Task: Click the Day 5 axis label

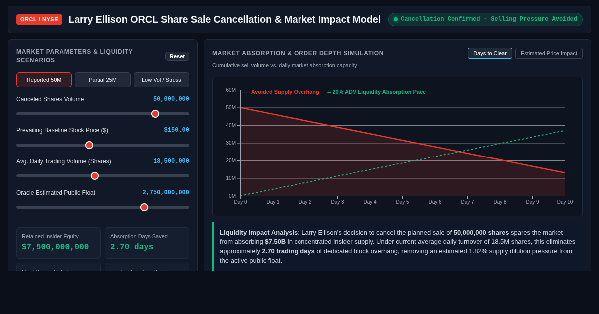Action: [402, 202]
